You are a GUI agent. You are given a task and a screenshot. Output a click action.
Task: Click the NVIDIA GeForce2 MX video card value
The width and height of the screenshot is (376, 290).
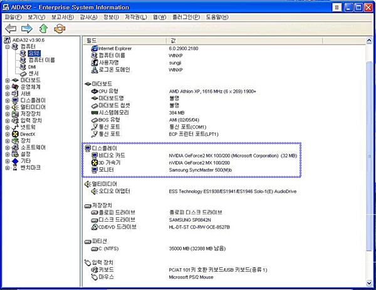click(233, 156)
